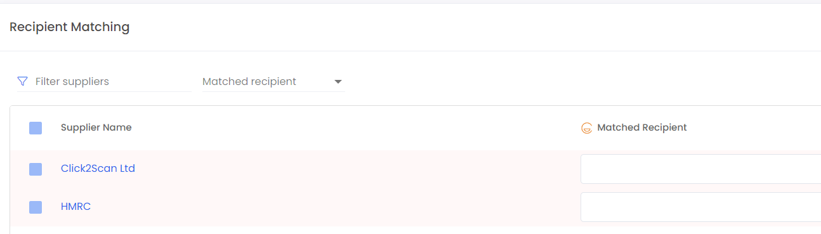Click the Recipient Matching page title
The height and width of the screenshot is (234, 821).
coord(70,27)
